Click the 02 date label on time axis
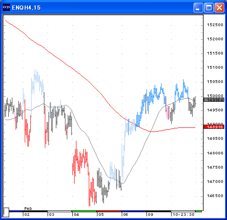The height and width of the screenshot is (220, 227). pyautogui.click(x=27, y=214)
